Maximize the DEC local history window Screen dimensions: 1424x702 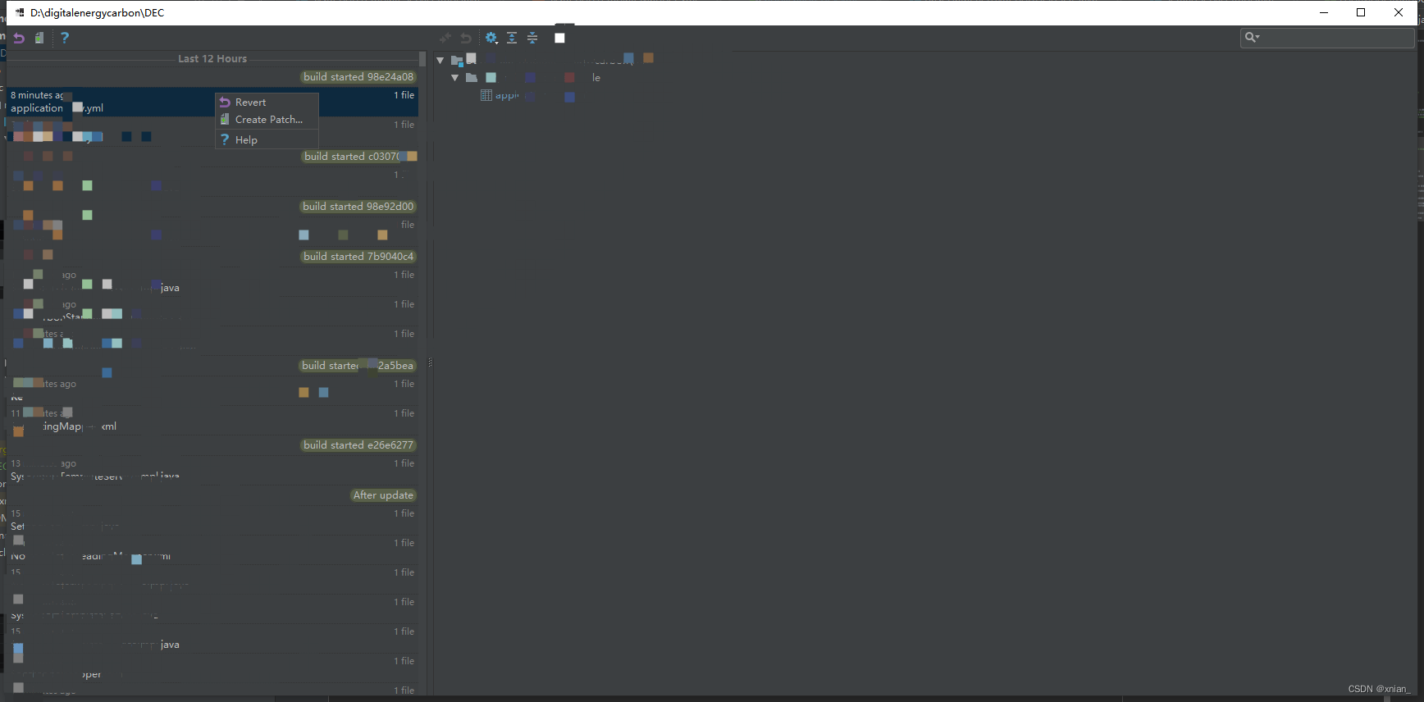[1361, 12]
